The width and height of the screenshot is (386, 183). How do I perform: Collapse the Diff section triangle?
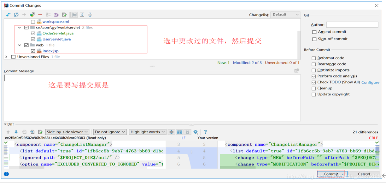tap(5, 125)
